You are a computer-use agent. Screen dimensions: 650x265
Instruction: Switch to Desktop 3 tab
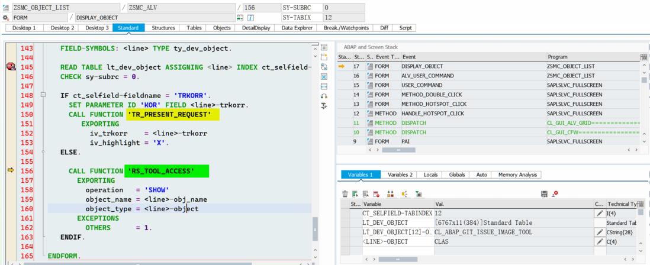click(97, 28)
